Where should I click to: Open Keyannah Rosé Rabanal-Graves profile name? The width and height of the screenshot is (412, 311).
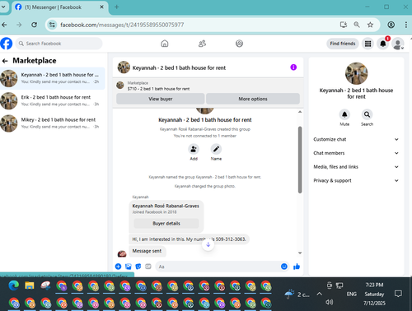point(166,206)
